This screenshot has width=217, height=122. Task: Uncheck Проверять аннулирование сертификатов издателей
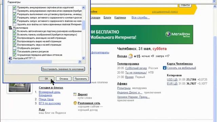tap(14, 7)
